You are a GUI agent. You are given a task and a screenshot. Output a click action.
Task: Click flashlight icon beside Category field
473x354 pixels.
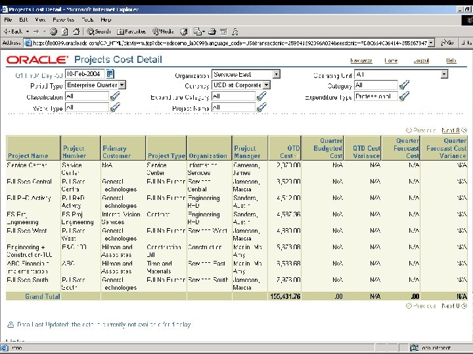[x=404, y=85]
